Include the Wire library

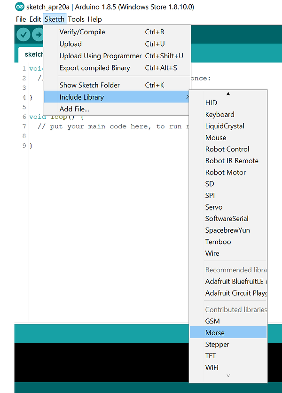[x=228, y=253]
